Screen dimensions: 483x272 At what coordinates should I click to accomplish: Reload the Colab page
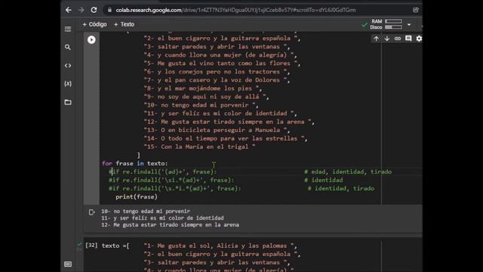tap(94, 10)
